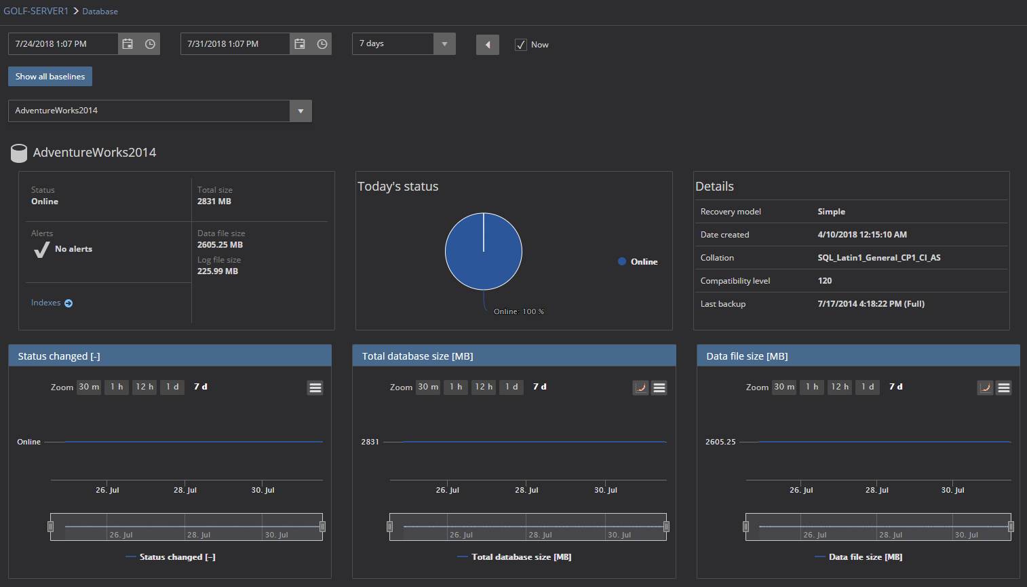
Task: Go to GOLF-SERVER1 breadcrumb
Action: 36,11
